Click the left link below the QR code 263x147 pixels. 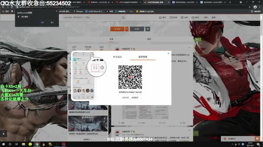125,98
